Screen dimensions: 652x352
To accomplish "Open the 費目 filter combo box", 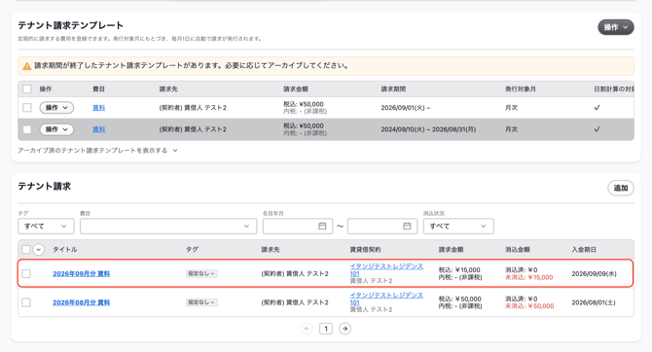I will click(168, 227).
